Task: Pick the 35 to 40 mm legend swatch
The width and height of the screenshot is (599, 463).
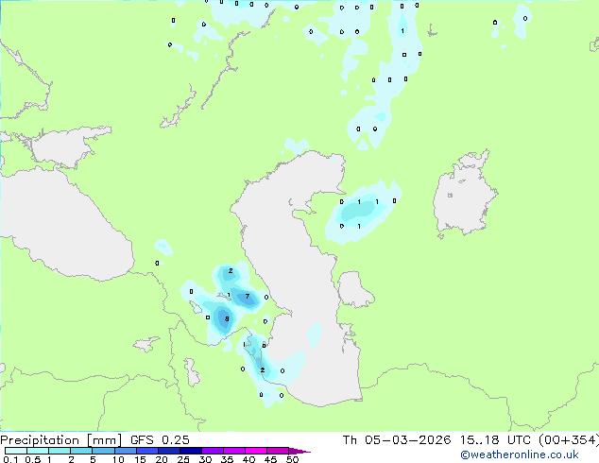Action: (233, 451)
